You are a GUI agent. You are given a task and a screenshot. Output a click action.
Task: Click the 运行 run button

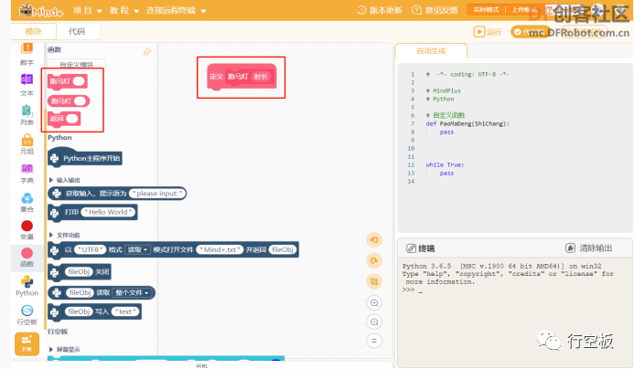pyautogui.click(x=488, y=32)
